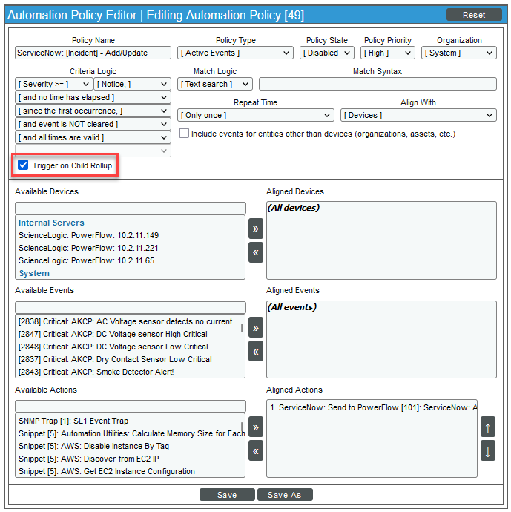The width and height of the screenshot is (511, 512).
Task: Remove event from Aligned Events
Action: tap(256, 351)
